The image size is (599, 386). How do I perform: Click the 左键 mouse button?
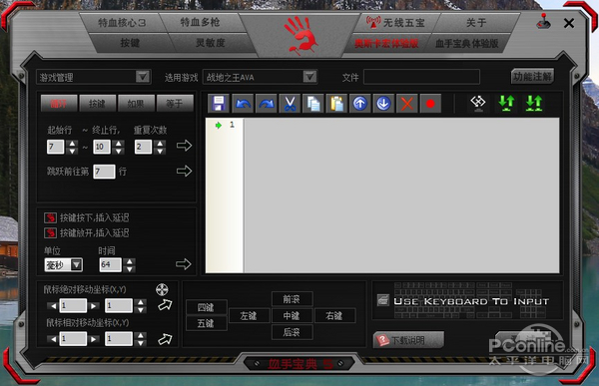(249, 316)
